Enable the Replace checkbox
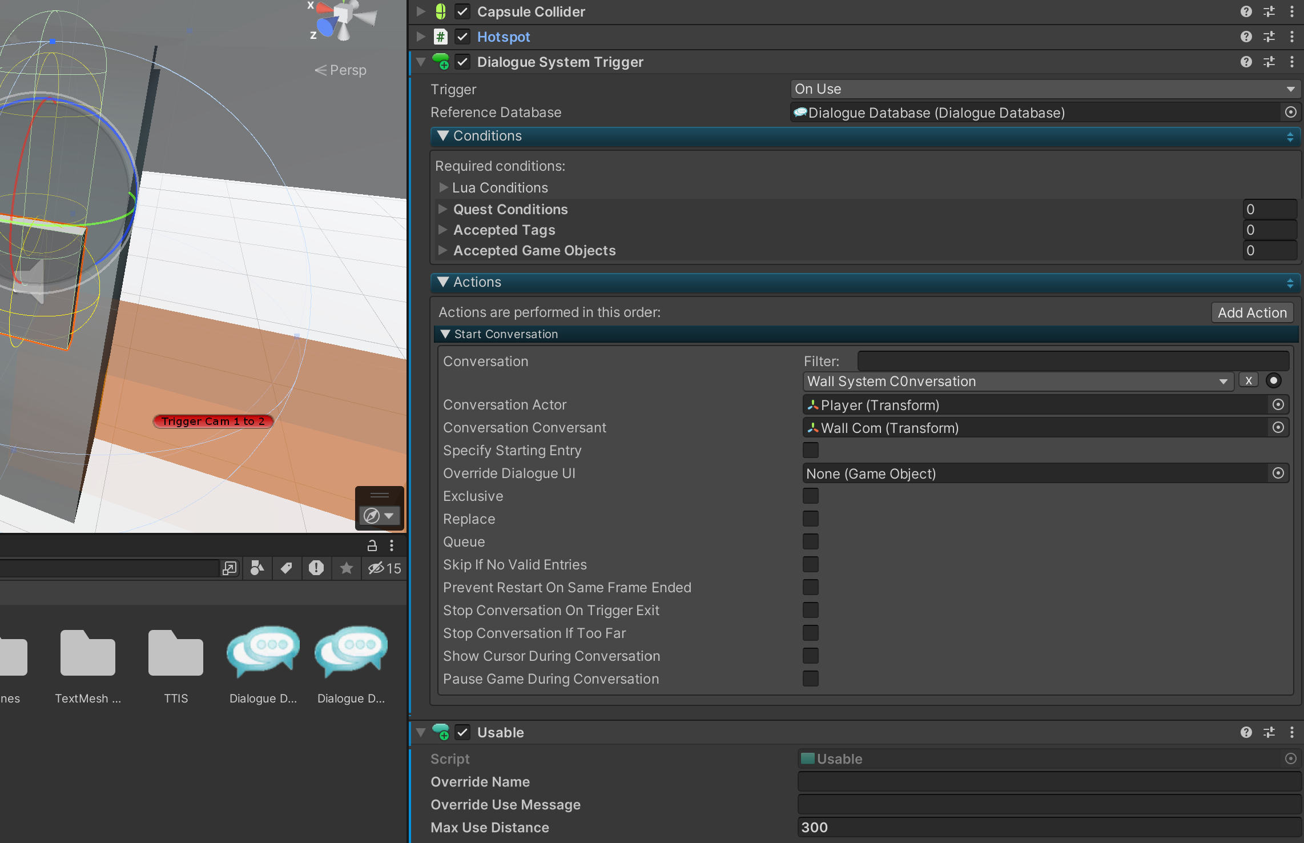Viewport: 1304px width, 843px height. [x=811, y=519]
